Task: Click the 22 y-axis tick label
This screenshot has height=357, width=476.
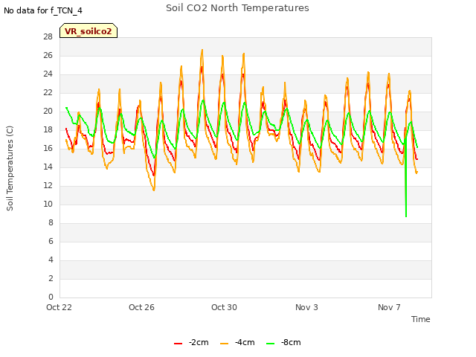Action: (x=48, y=92)
